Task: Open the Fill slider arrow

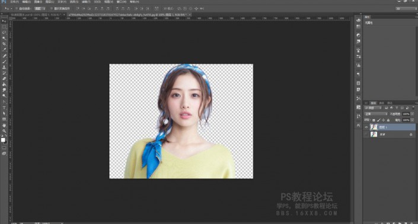Action: (x=412, y=120)
